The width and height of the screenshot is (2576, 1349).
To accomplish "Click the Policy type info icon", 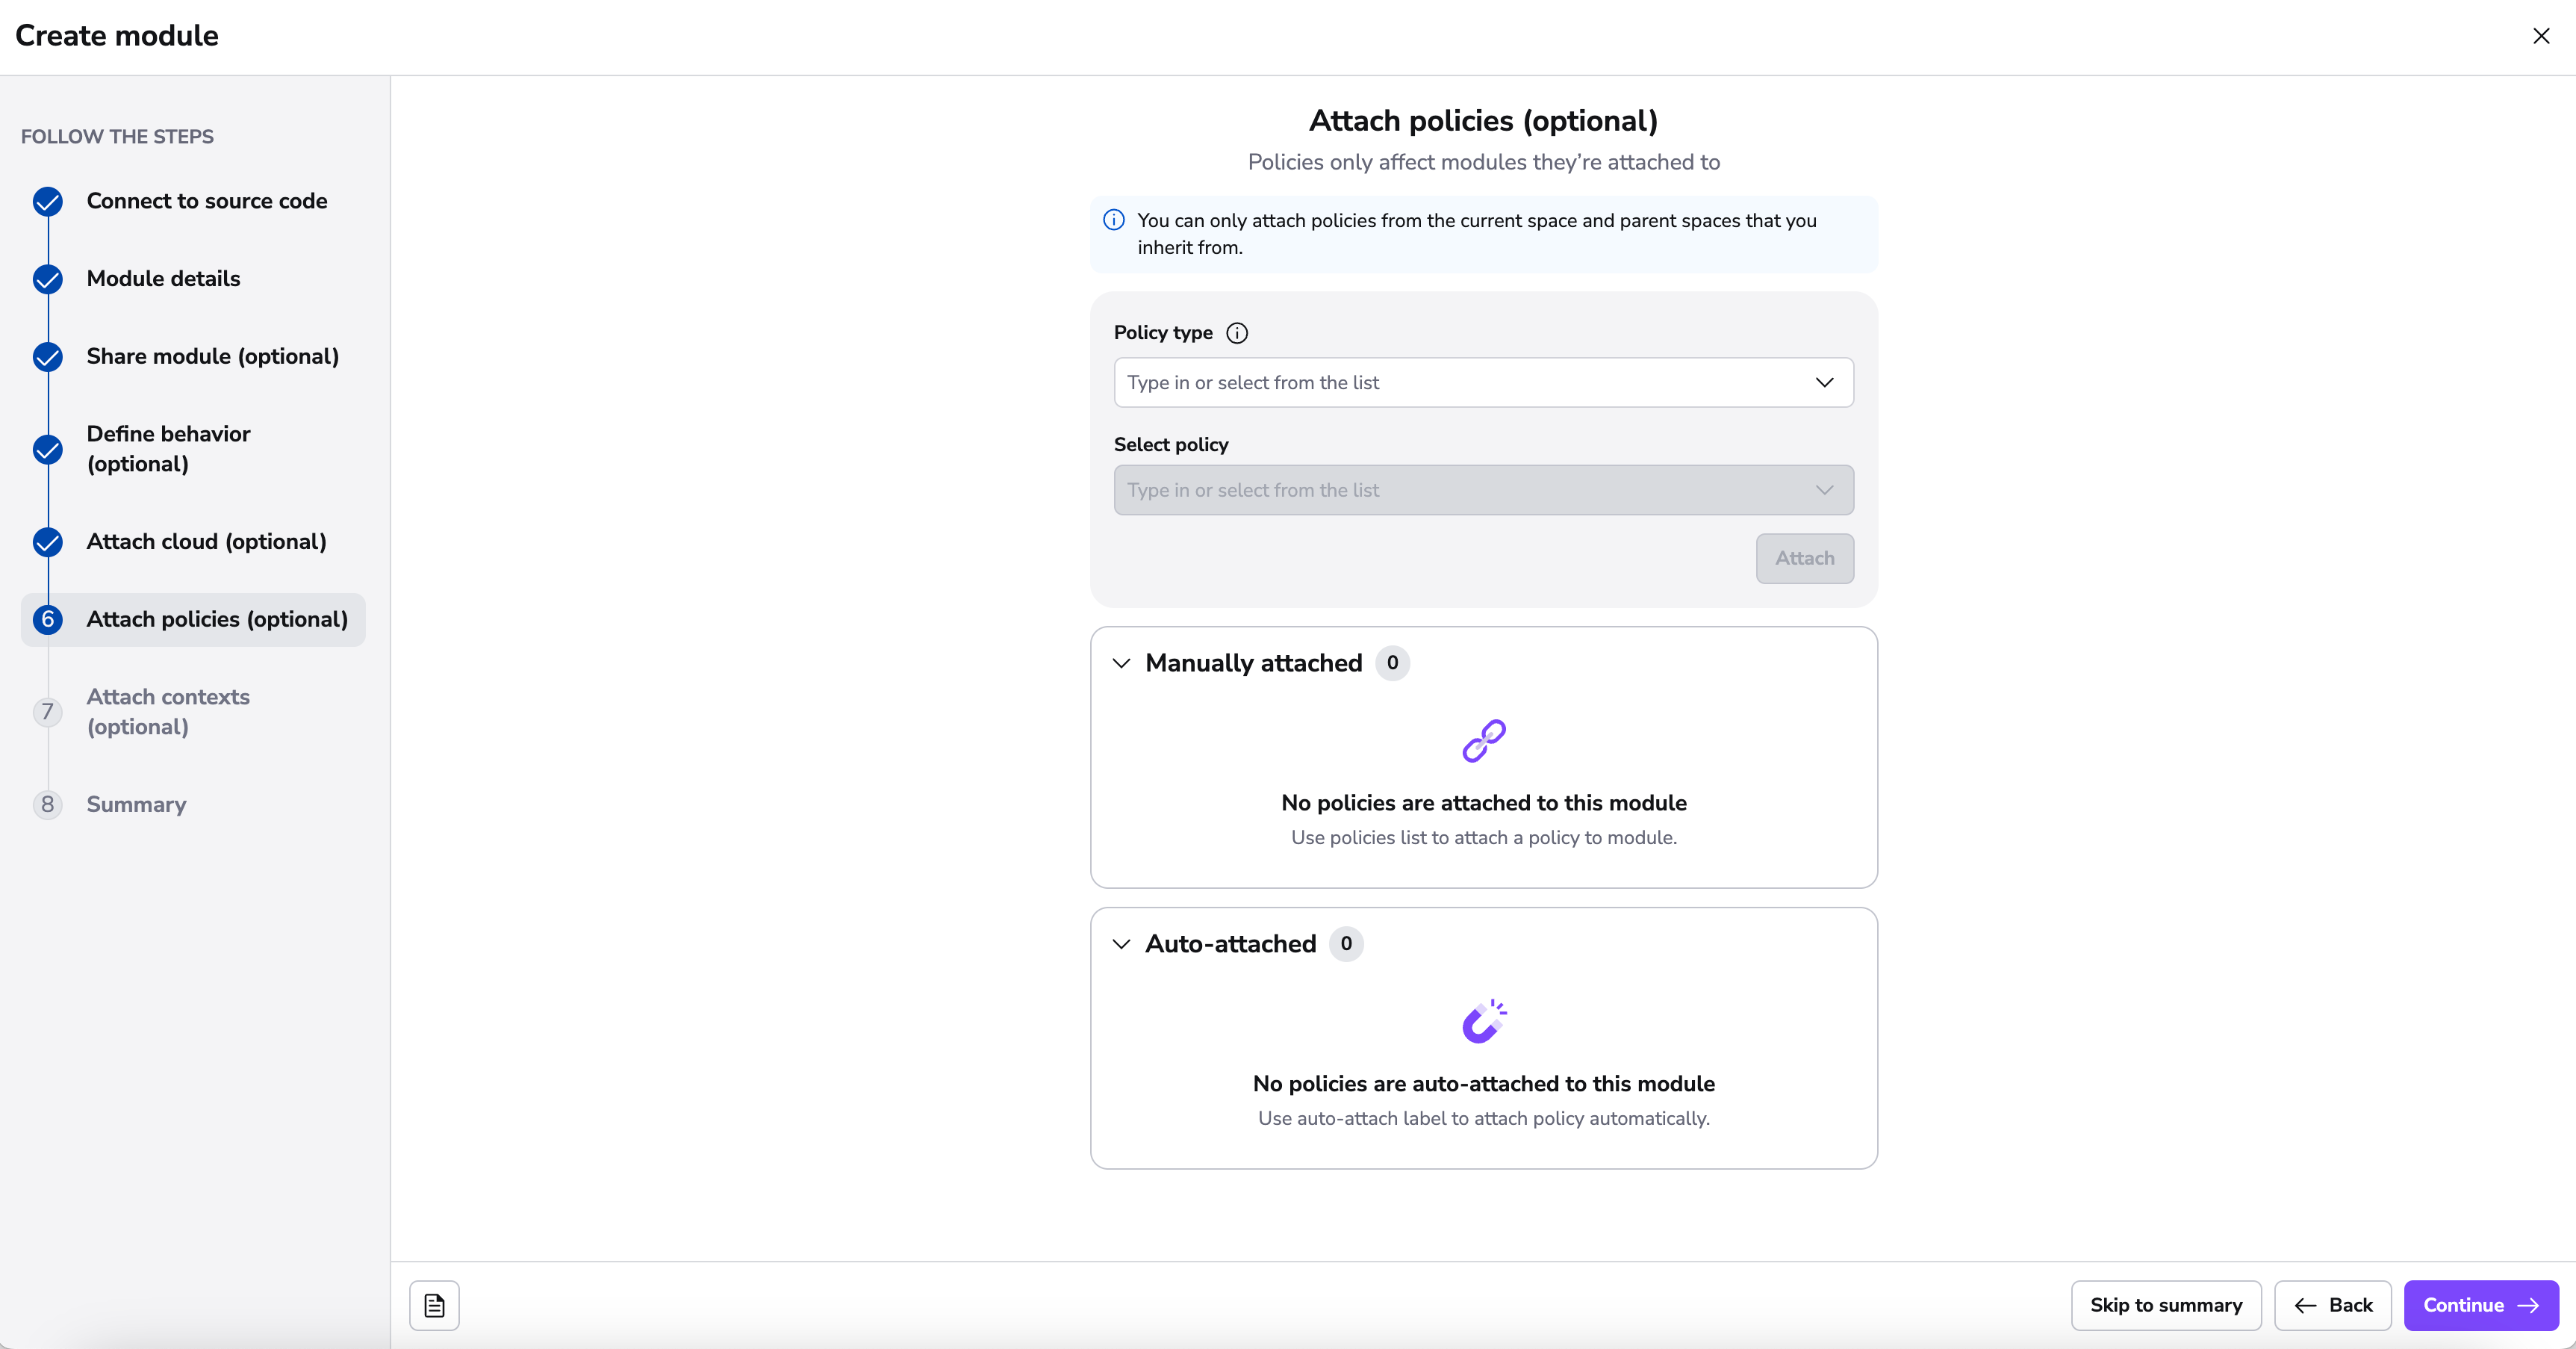I will point(1237,333).
